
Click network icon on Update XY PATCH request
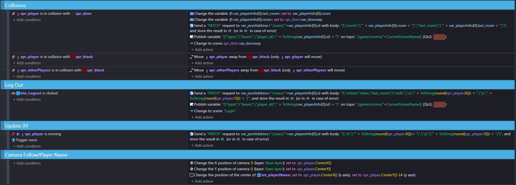coord(192,134)
